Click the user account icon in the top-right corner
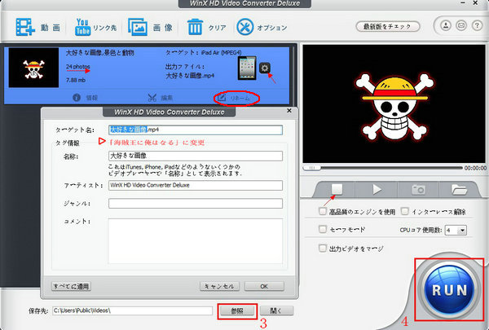 click(x=446, y=25)
